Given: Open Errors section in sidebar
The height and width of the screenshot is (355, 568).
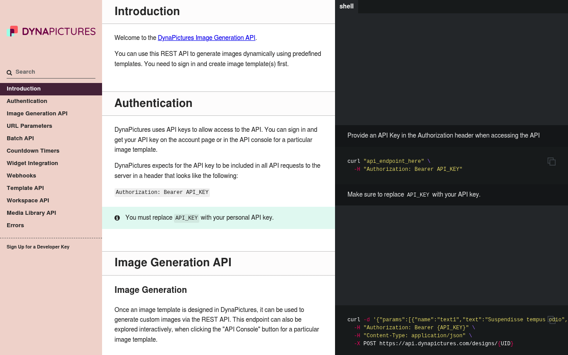Looking at the screenshot, I should pyautogui.click(x=51, y=225).
